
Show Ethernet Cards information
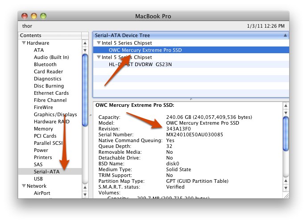pos(51,93)
